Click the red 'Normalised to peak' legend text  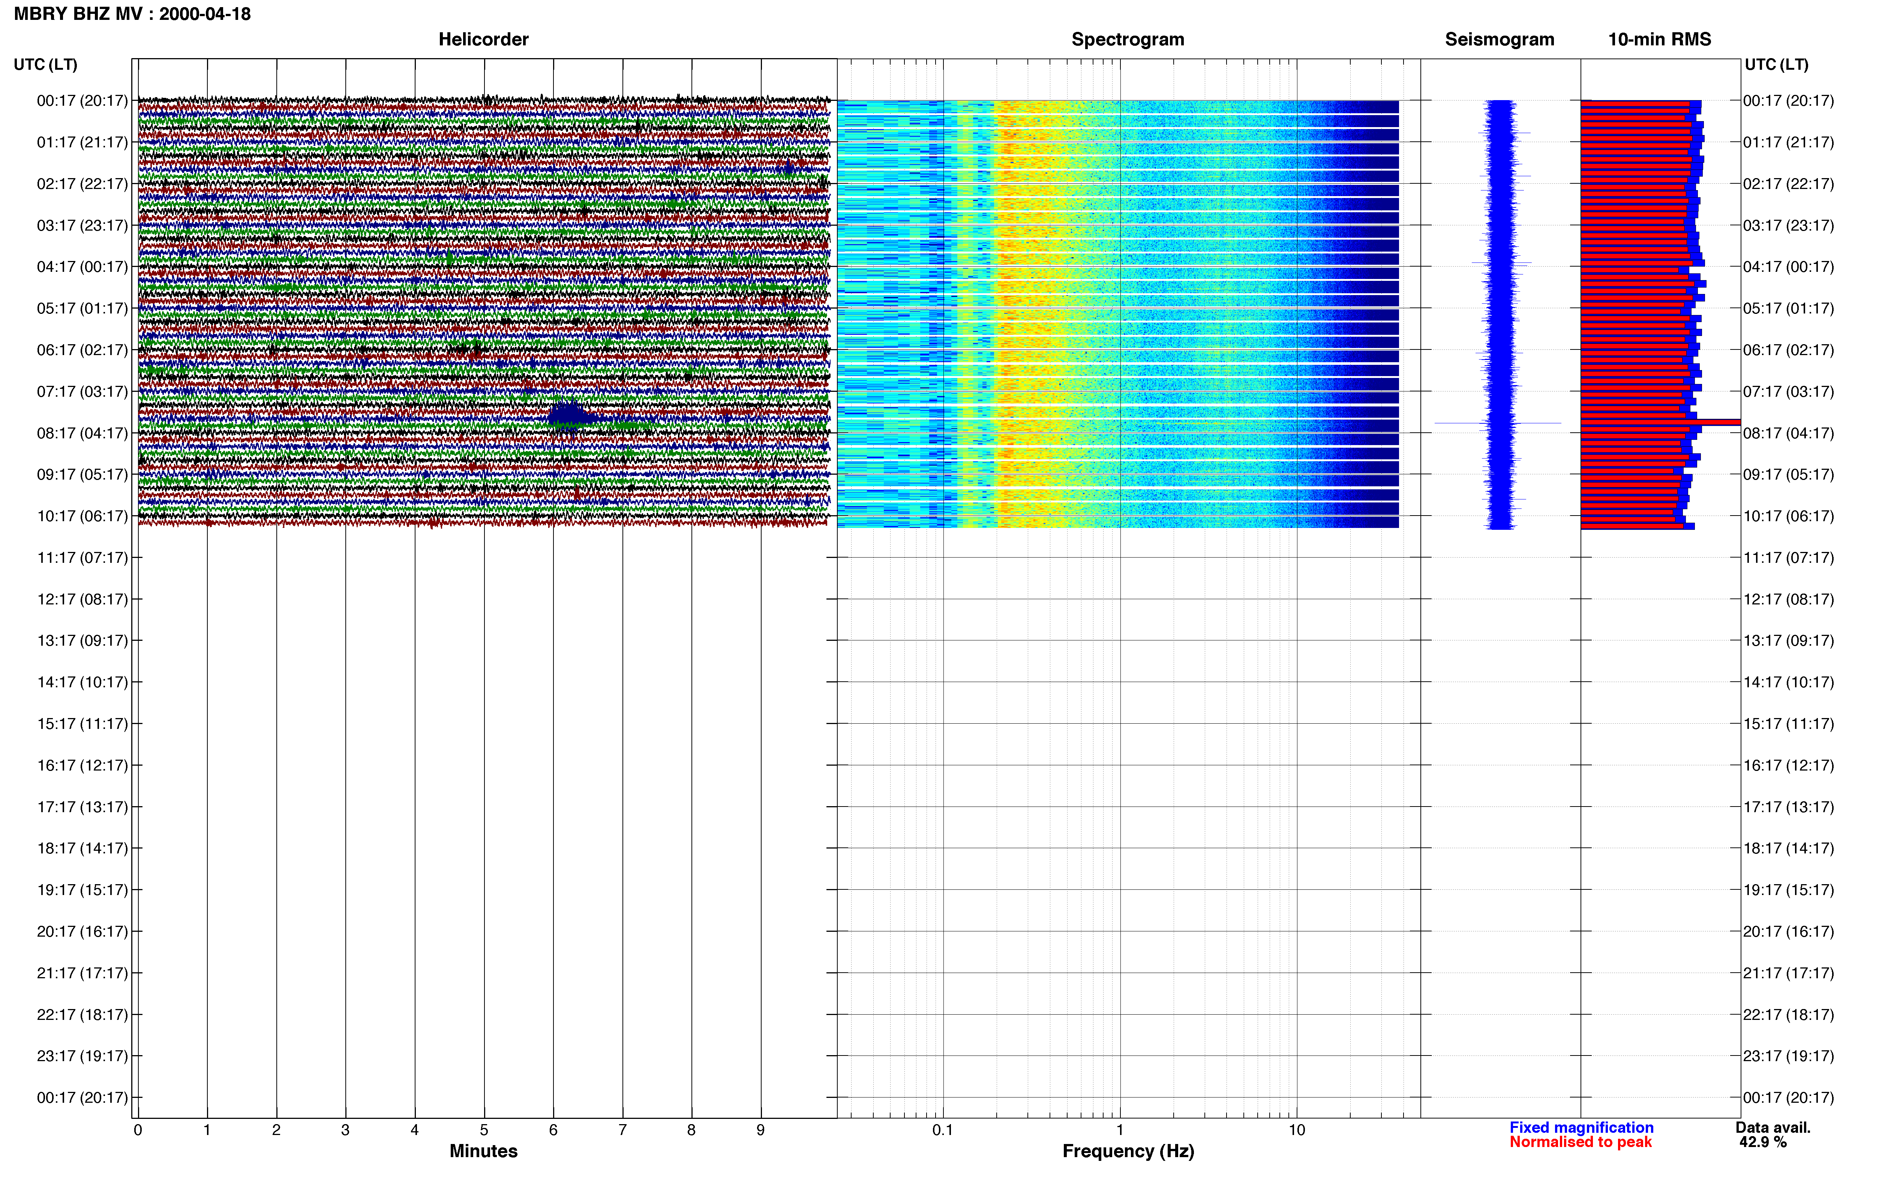click(x=1580, y=1142)
